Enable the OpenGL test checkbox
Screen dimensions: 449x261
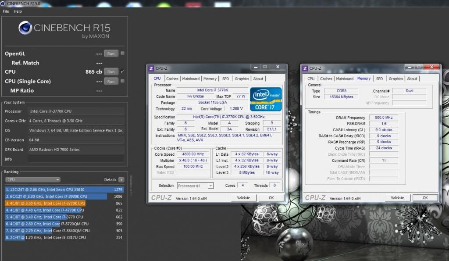[x=123, y=54]
